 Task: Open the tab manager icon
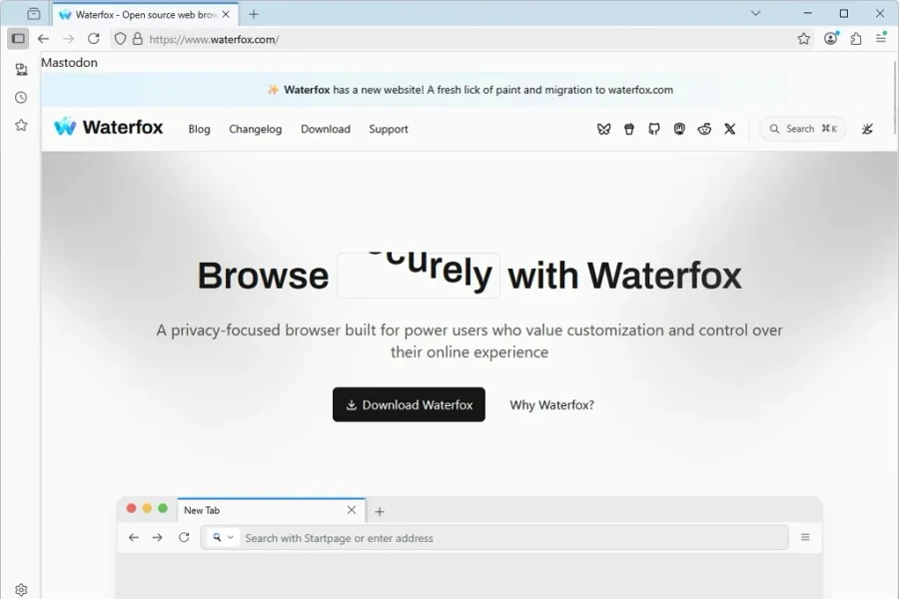point(34,13)
